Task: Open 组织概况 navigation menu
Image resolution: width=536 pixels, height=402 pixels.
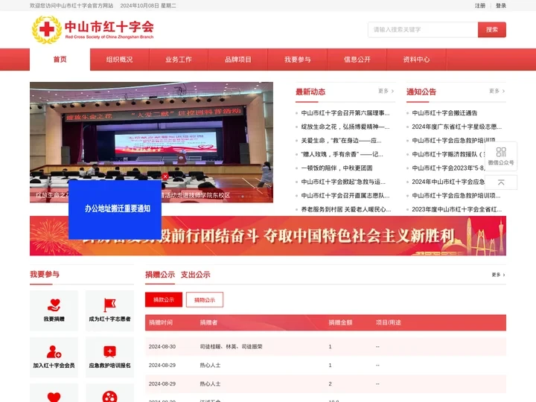Action: click(x=119, y=60)
